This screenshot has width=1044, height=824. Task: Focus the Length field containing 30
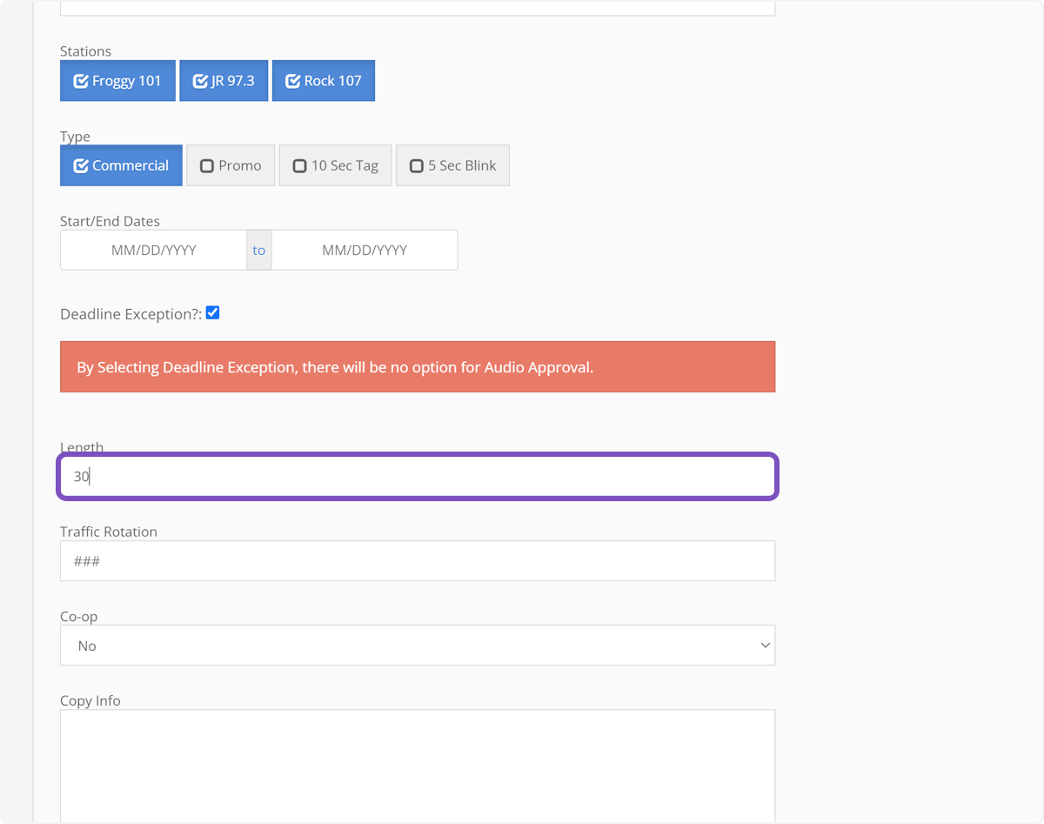[418, 476]
